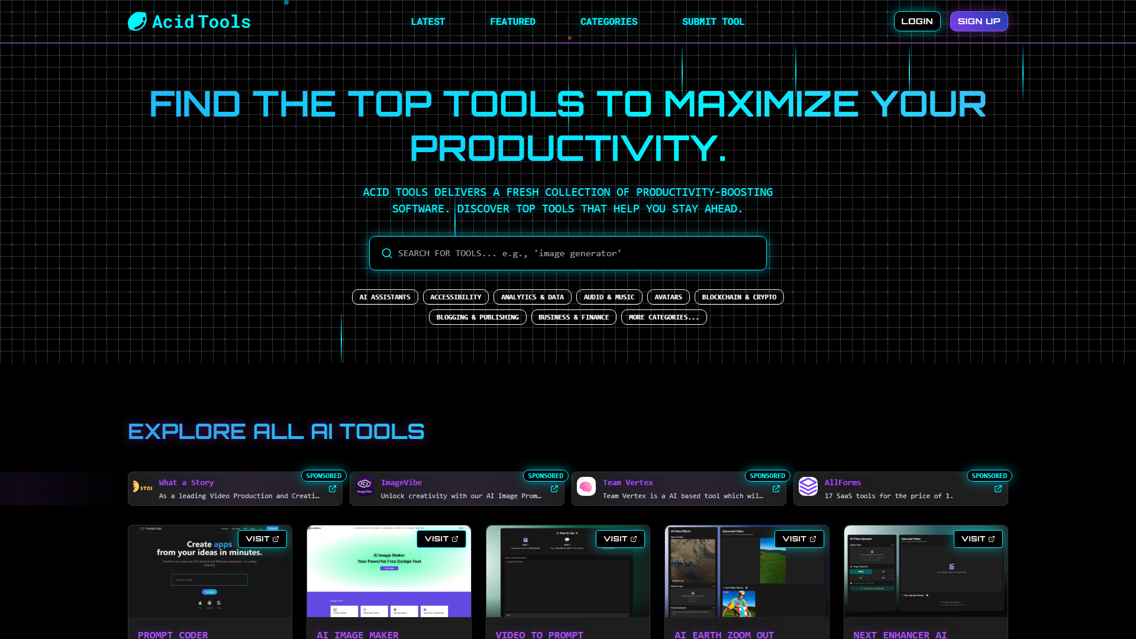The width and height of the screenshot is (1136, 639).
Task: Click the LOGIN button
Action: click(x=917, y=21)
